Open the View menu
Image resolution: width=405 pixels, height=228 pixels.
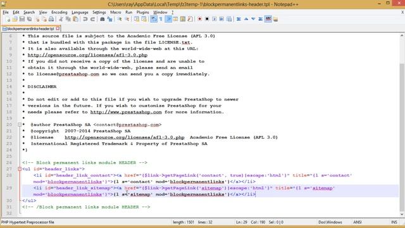tap(43, 12)
